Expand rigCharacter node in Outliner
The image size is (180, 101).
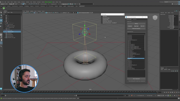point(5,33)
